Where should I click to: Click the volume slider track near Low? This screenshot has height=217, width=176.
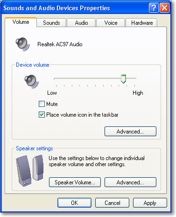tap(58, 79)
